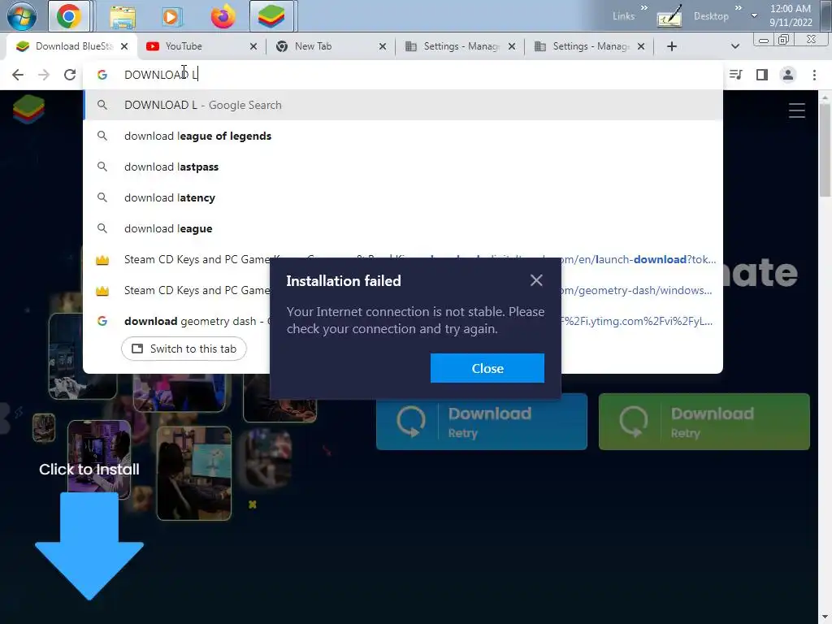
Task: Open File Explorer from the taskbar
Action: 123,17
